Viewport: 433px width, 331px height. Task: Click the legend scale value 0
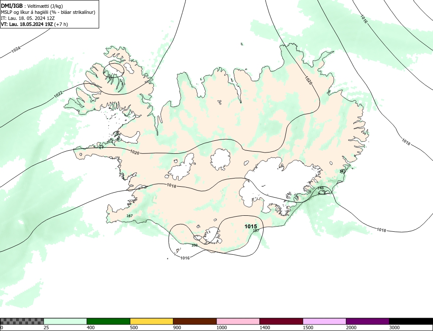tap(2, 328)
